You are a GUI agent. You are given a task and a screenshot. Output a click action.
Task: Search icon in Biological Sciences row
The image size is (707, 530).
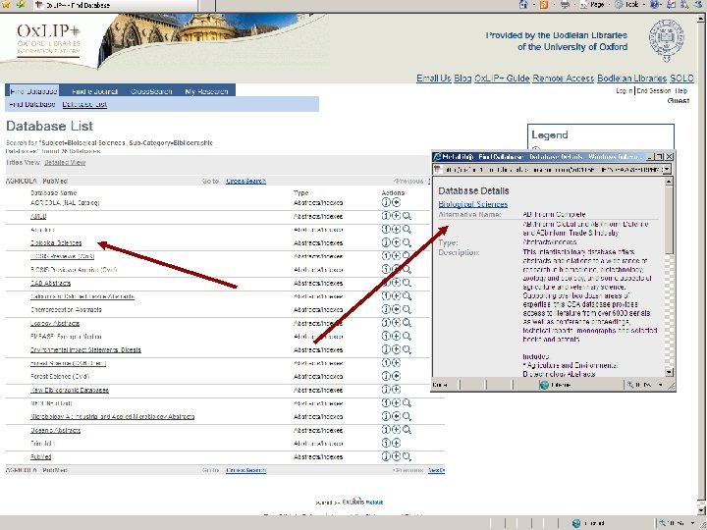tap(407, 242)
